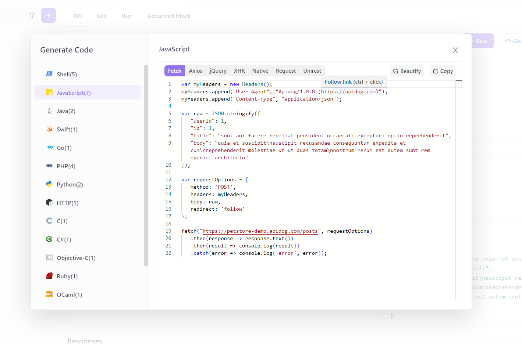522x344 pixels.
Task: Close the Generate Code dialog
Action: [455, 50]
